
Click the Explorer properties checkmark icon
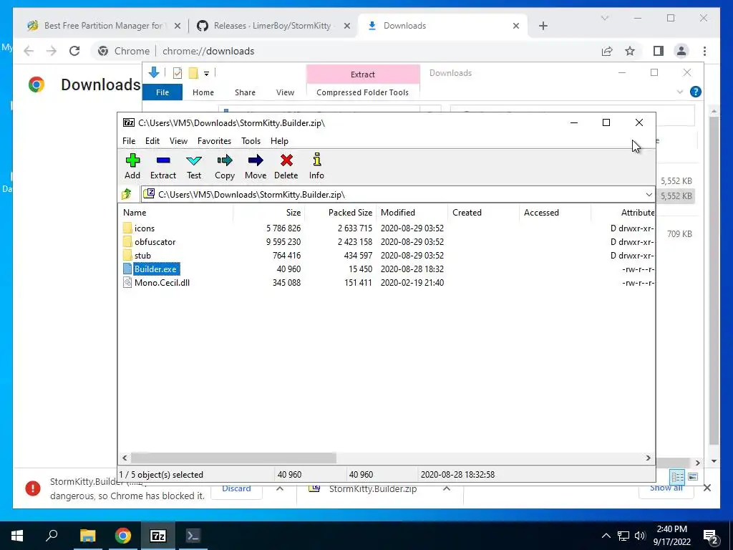click(178, 73)
